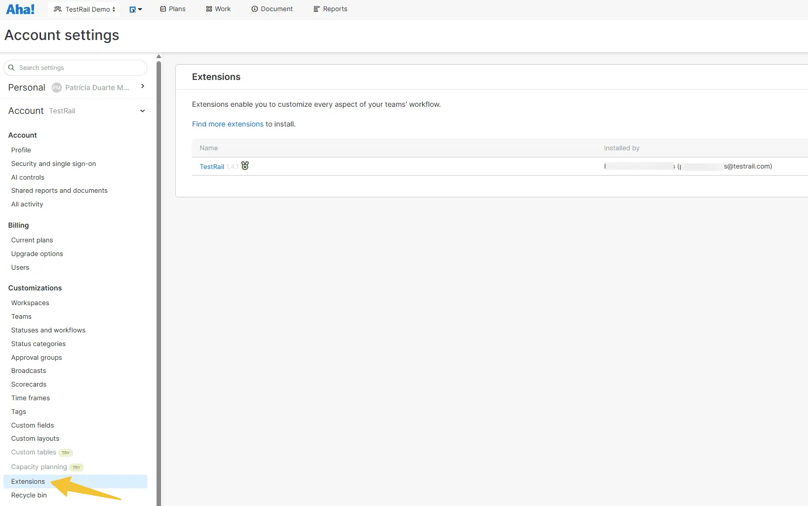Image resolution: width=808 pixels, height=506 pixels.
Task: Open Security and single sign-on
Action: click(x=54, y=164)
